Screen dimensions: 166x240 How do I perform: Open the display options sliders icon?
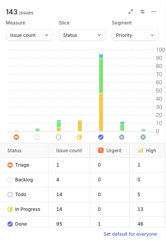pyautogui.click(x=142, y=12)
